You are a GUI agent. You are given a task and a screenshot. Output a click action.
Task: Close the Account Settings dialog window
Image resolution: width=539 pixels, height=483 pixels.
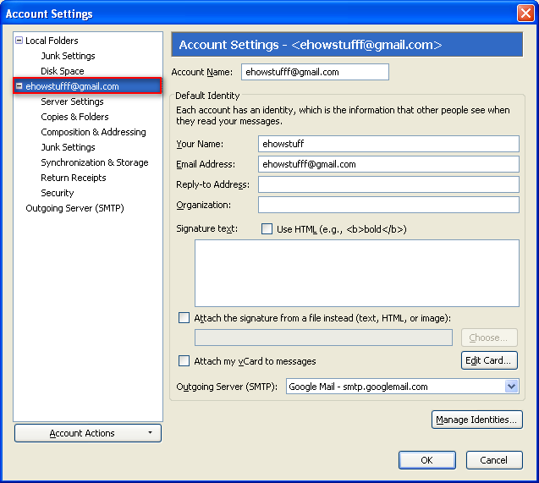coord(525,14)
